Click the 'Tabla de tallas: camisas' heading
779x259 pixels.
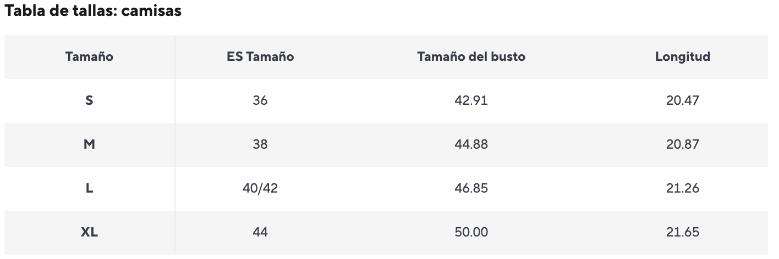click(93, 11)
